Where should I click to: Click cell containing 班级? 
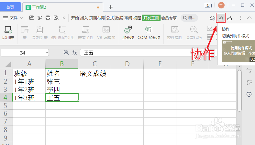point(29,73)
